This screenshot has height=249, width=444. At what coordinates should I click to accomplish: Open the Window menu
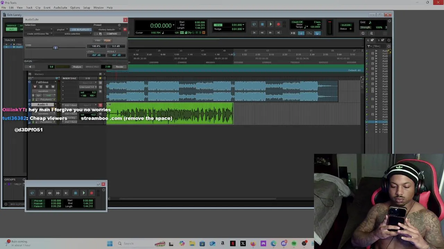[99, 8]
